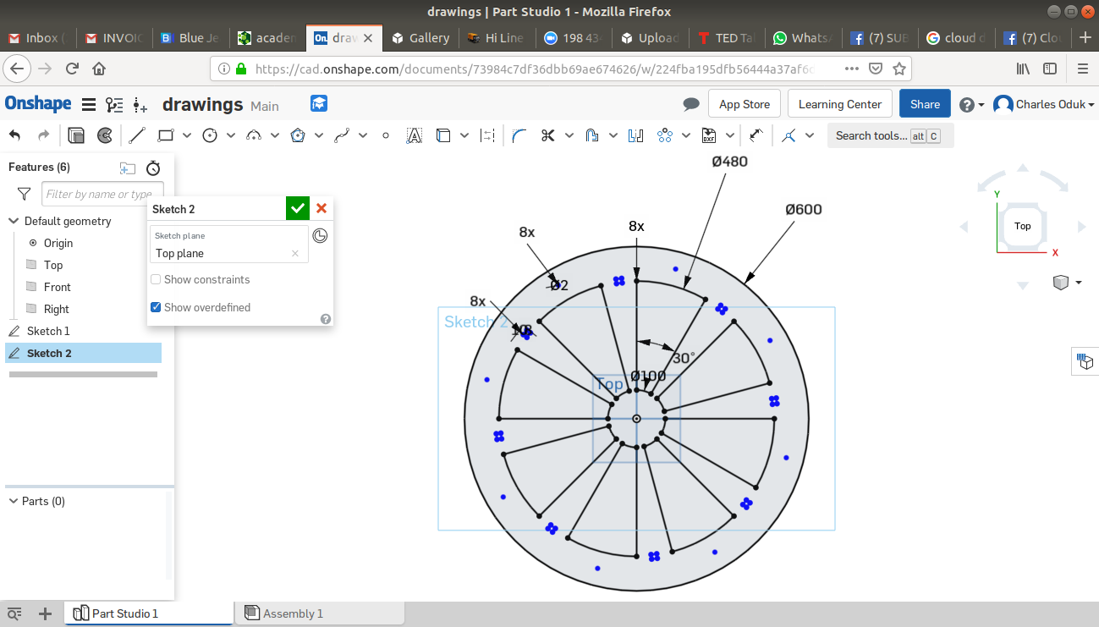Click the feature list rollback bar

point(83,374)
